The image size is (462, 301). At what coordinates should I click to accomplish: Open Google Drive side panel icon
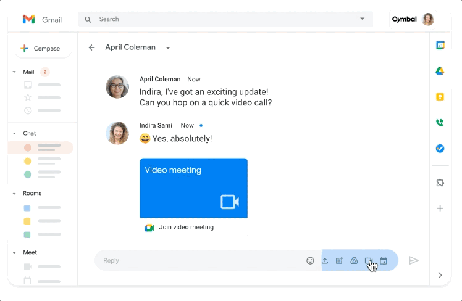440,71
